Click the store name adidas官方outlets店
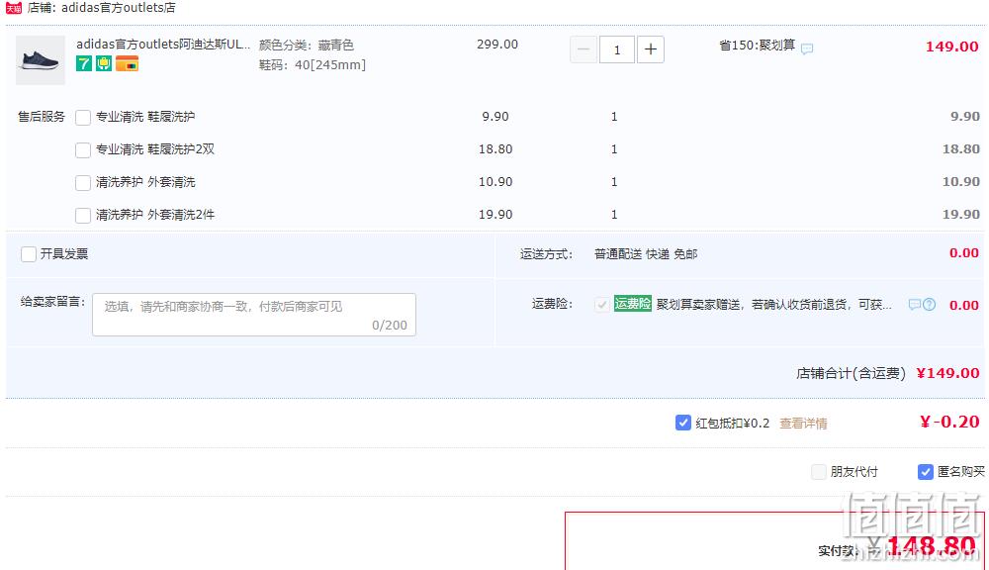The width and height of the screenshot is (989, 570). [x=119, y=8]
